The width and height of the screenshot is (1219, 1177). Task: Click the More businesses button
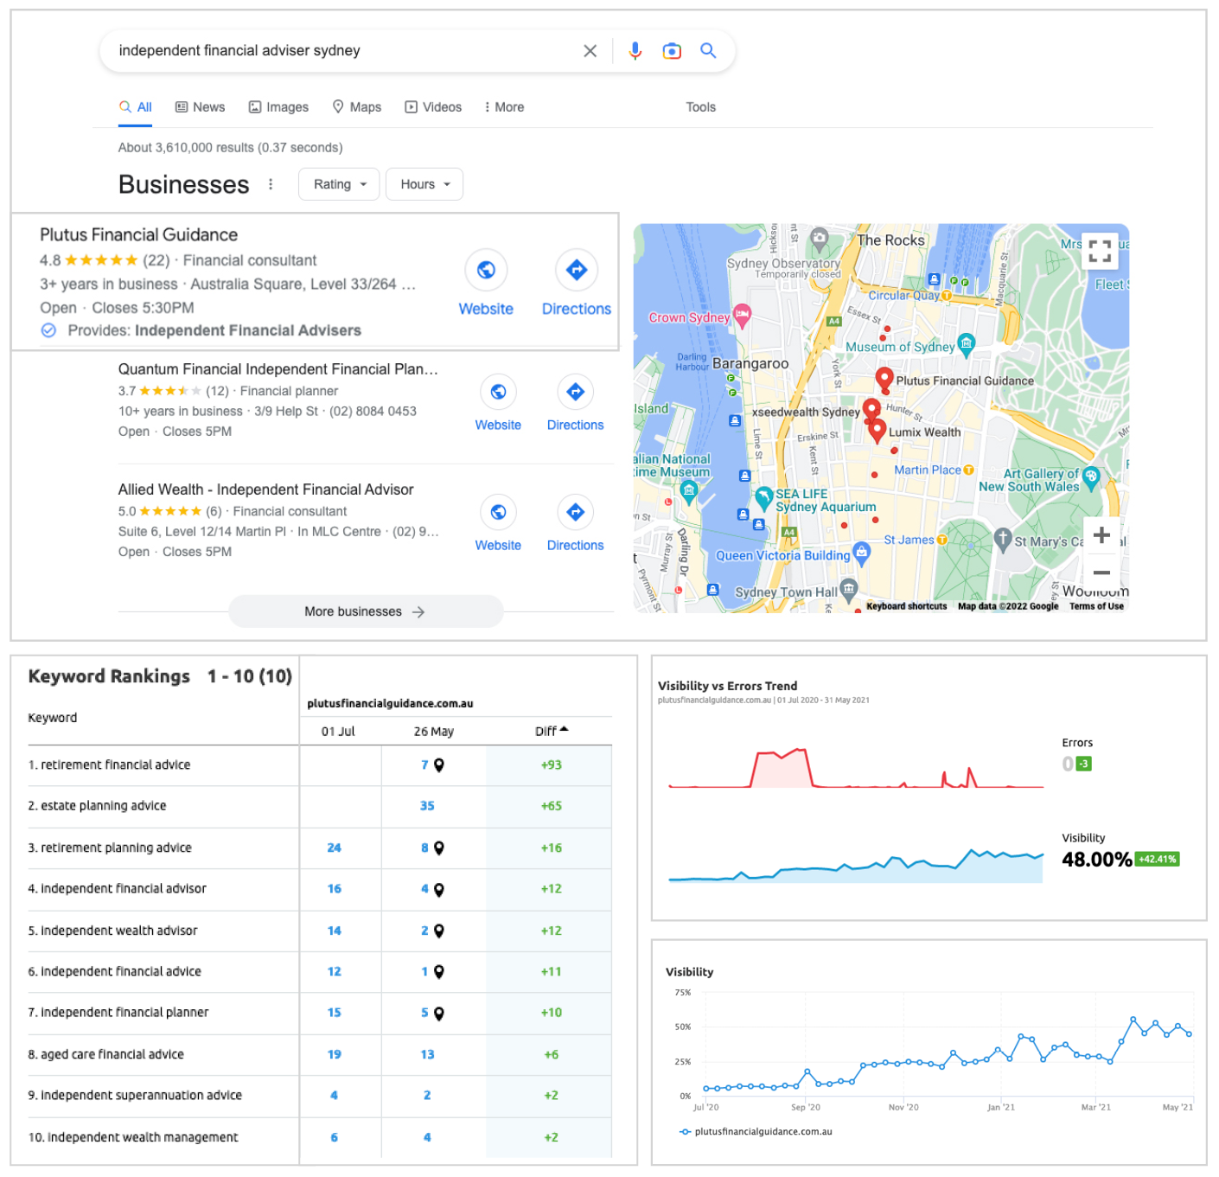[365, 611]
